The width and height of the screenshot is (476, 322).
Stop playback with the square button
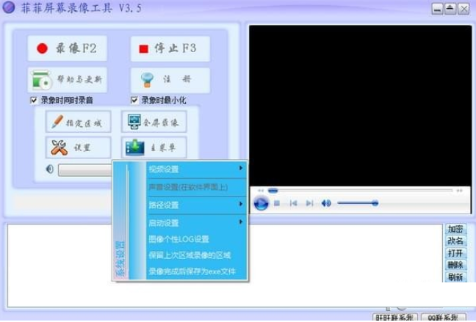pos(276,203)
